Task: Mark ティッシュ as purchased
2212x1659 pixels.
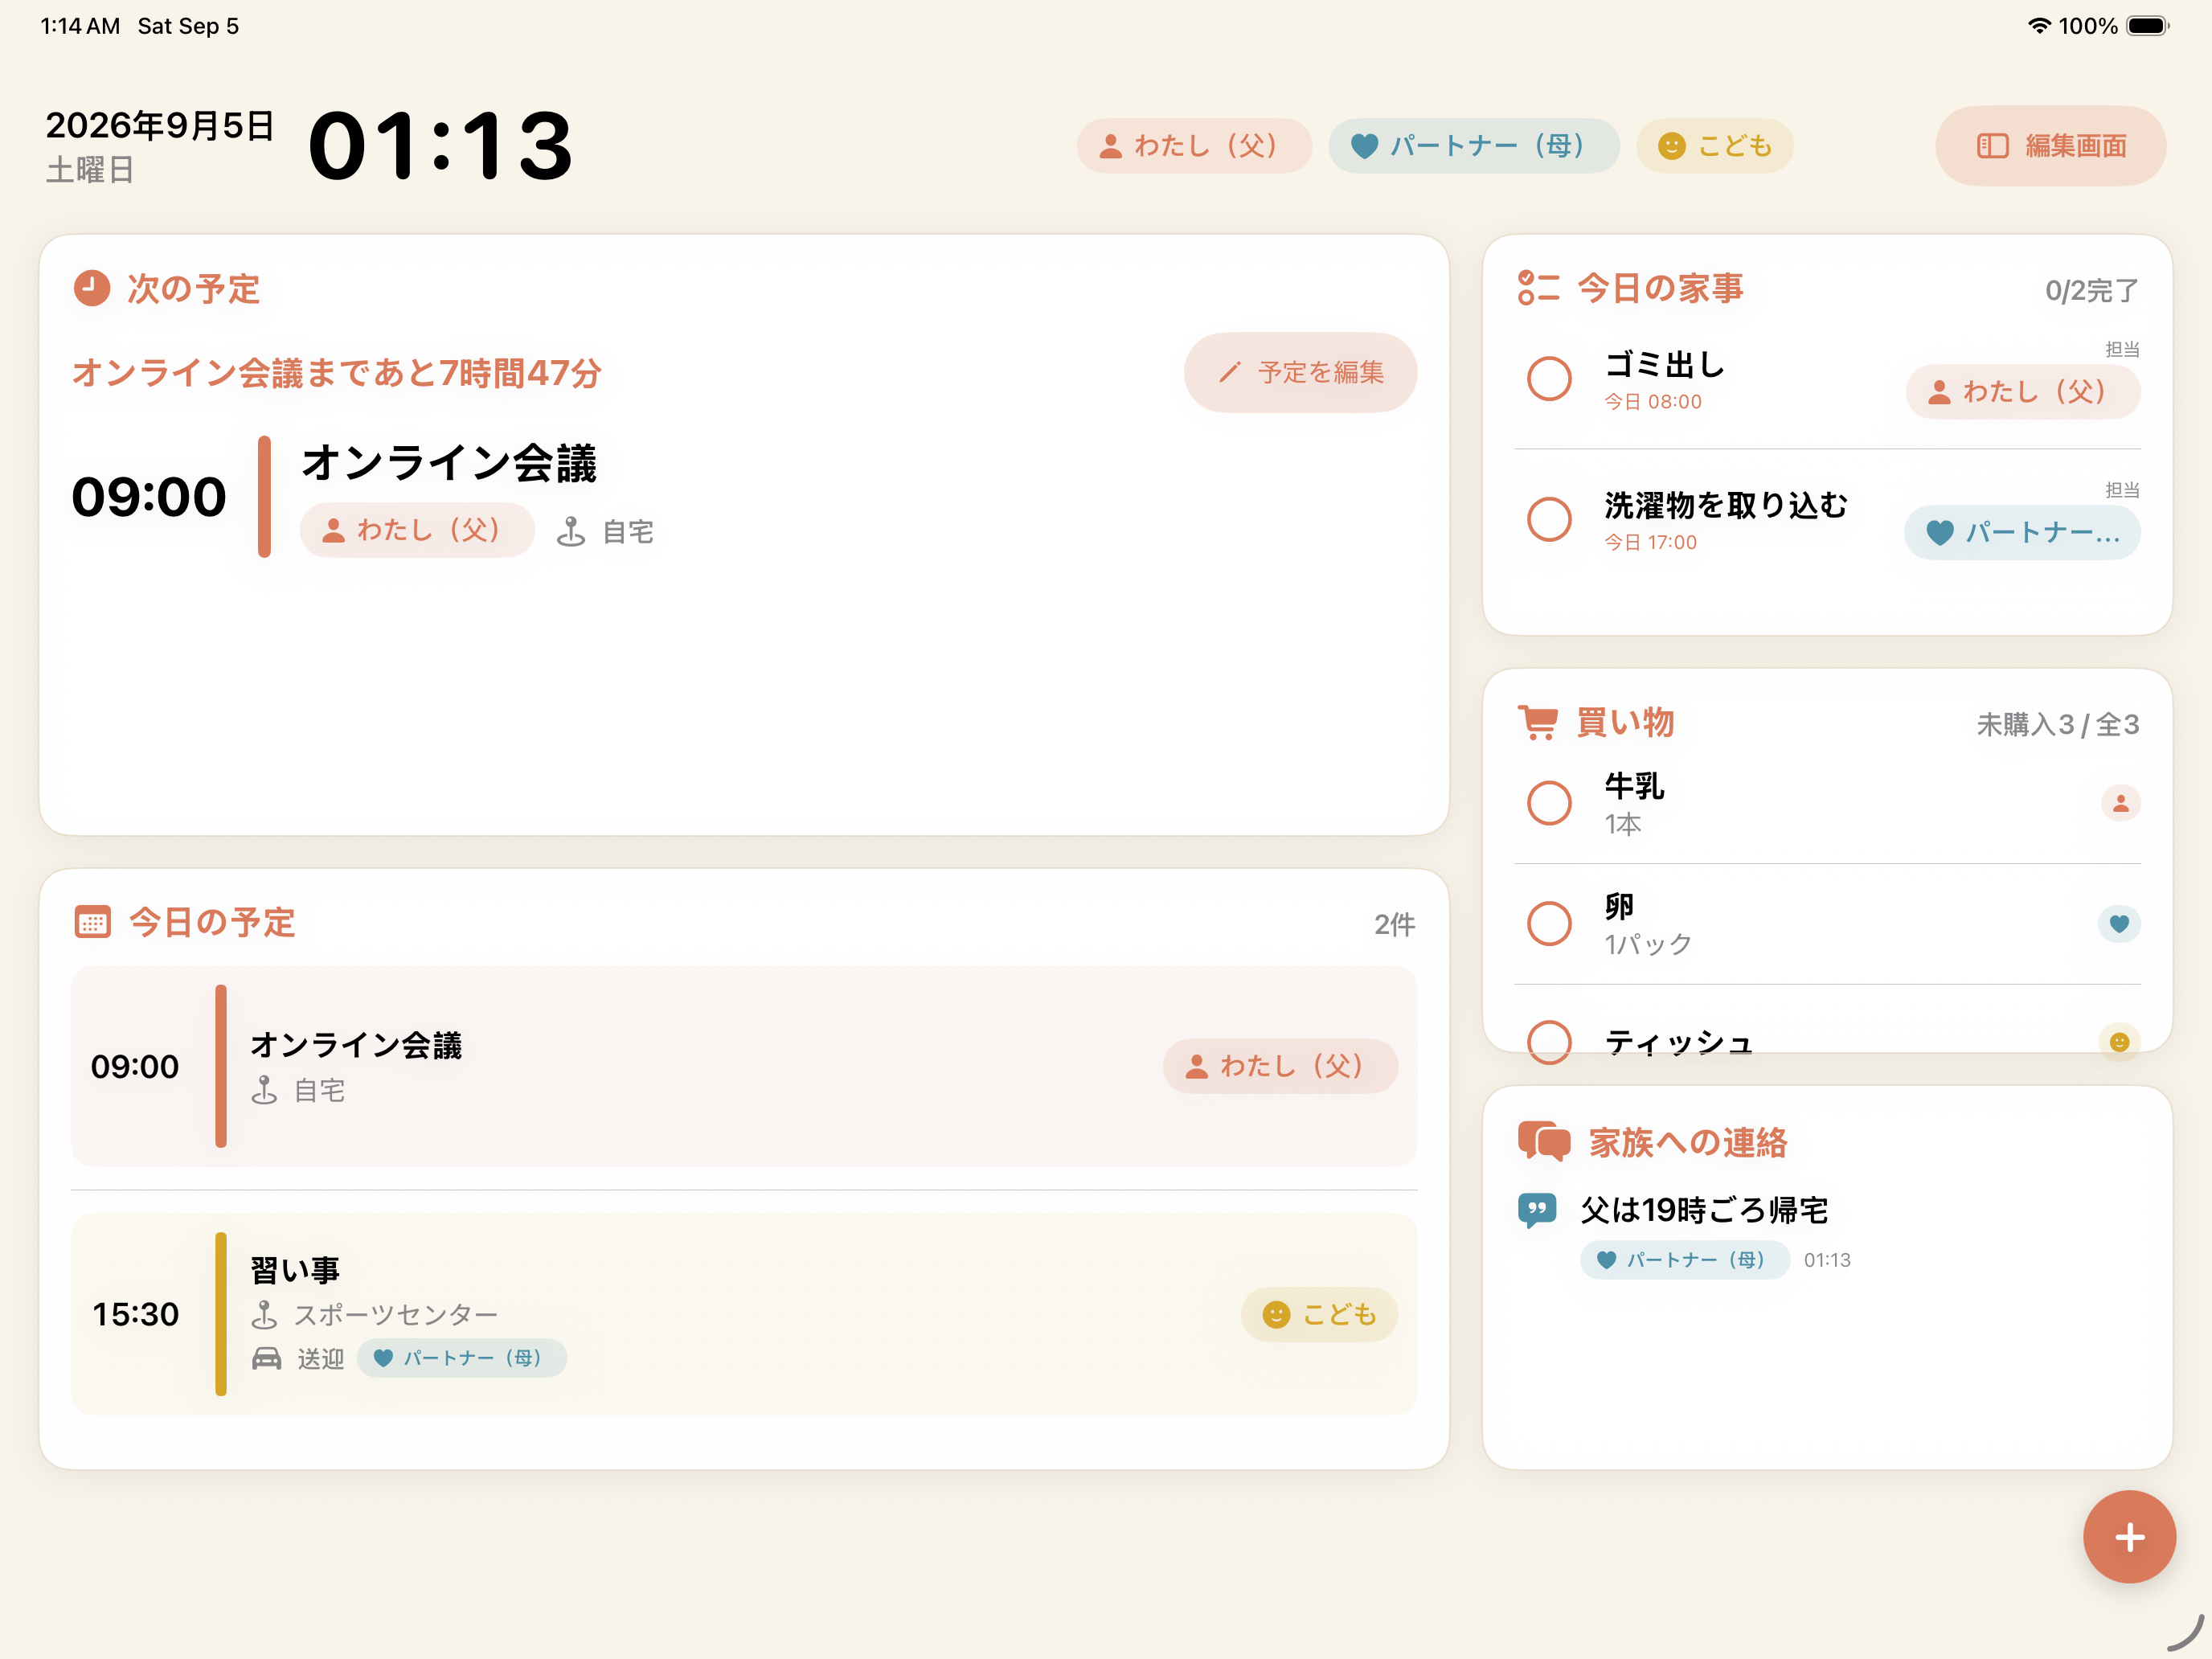Action: [x=1549, y=1042]
